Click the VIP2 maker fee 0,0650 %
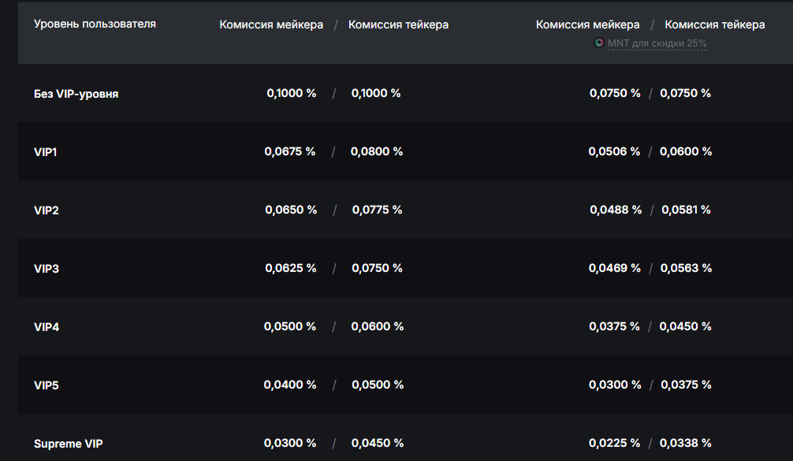Screen dimensions: 793x461 291,210
